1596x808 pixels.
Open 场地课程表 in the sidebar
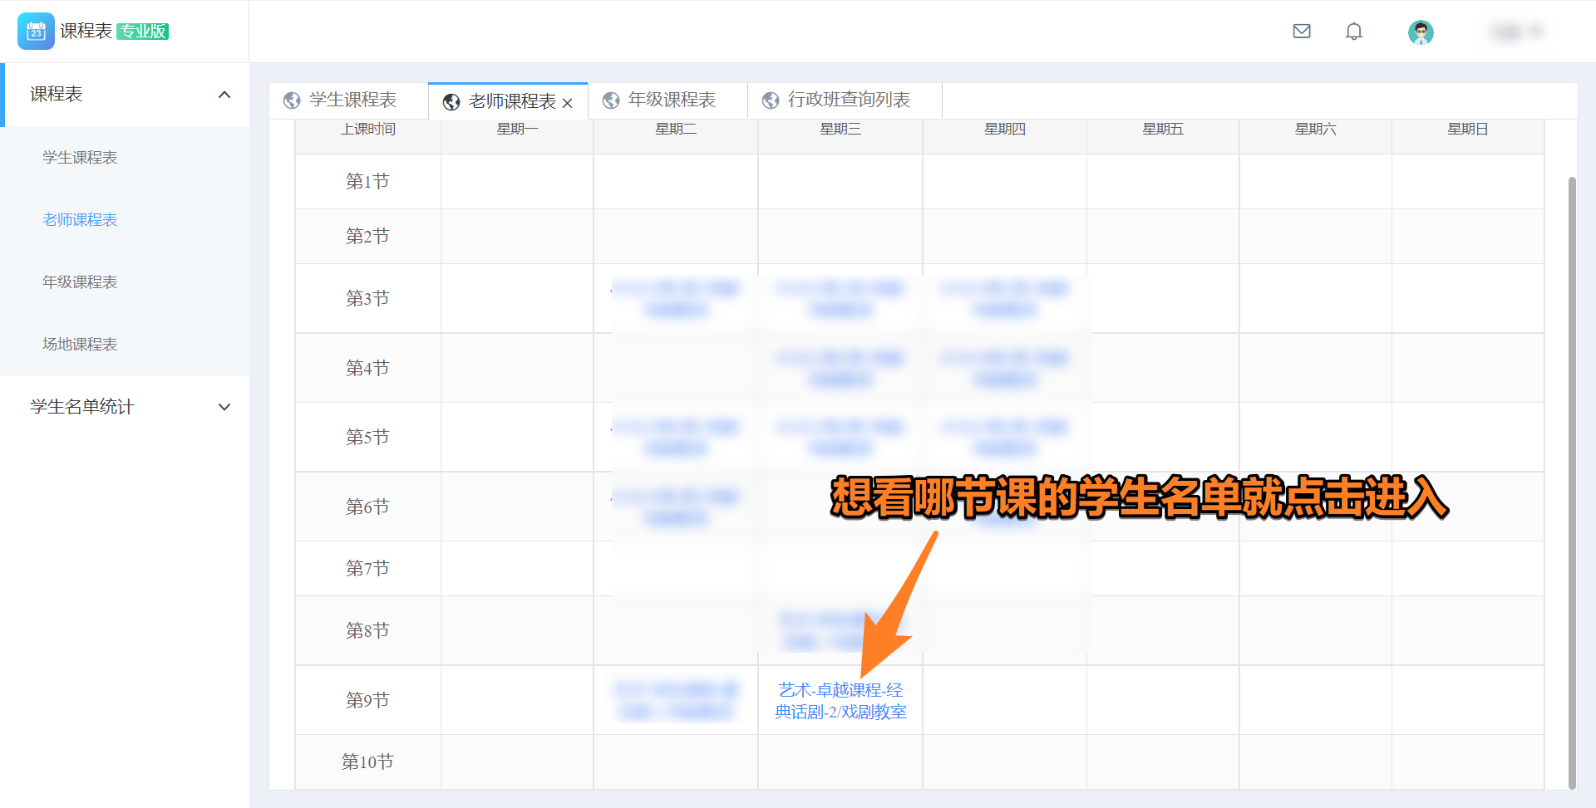click(x=80, y=345)
